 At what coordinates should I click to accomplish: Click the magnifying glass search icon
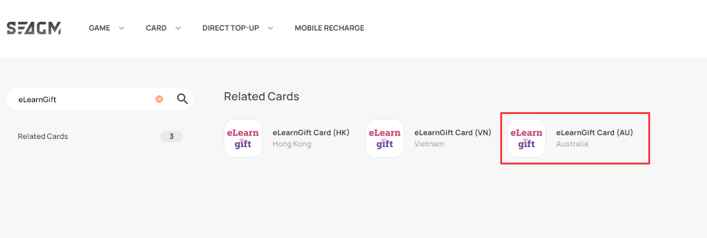coord(182,99)
